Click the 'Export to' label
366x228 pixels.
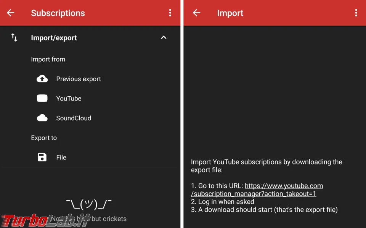pyautogui.click(x=44, y=138)
